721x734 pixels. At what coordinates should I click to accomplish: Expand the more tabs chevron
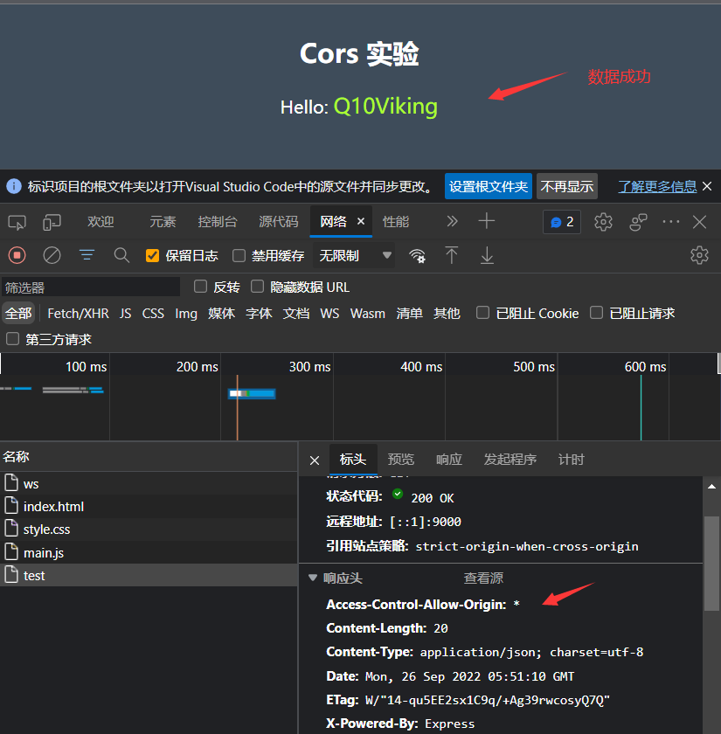pyautogui.click(x=452, y=222)
